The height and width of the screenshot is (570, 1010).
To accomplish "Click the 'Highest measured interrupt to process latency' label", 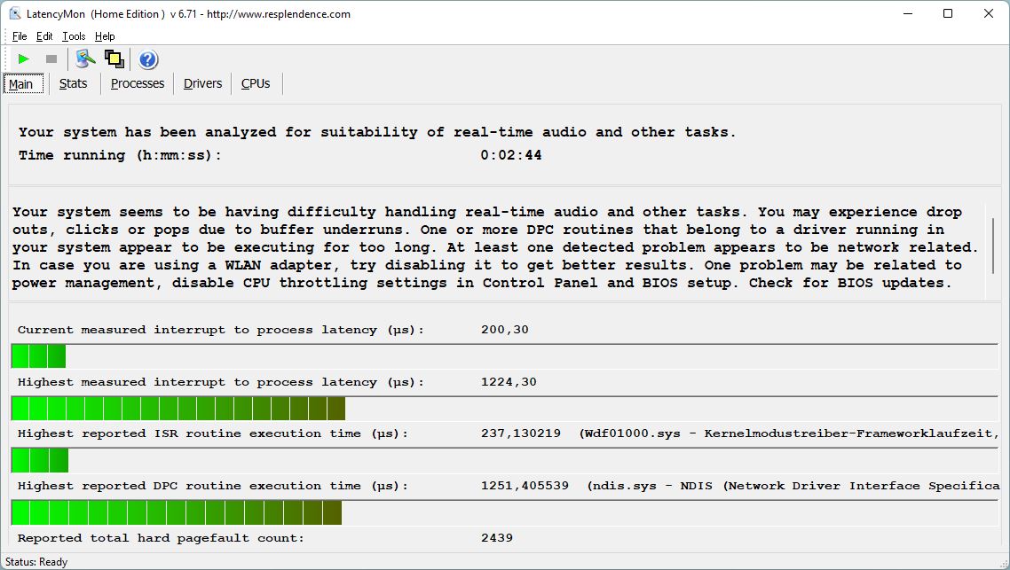I will (x=220, y=381).
